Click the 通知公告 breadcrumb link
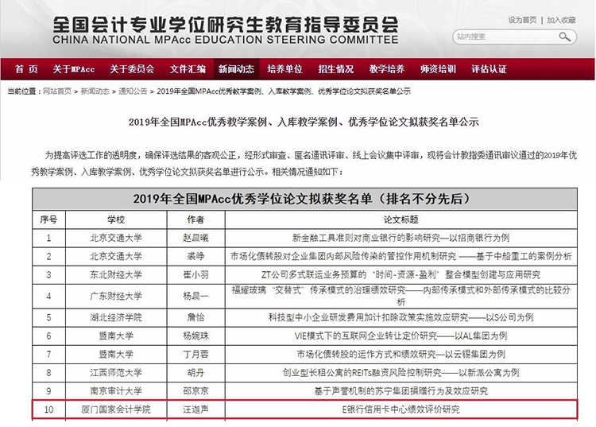This screenshot has height=427, width=596. (133, 91)
